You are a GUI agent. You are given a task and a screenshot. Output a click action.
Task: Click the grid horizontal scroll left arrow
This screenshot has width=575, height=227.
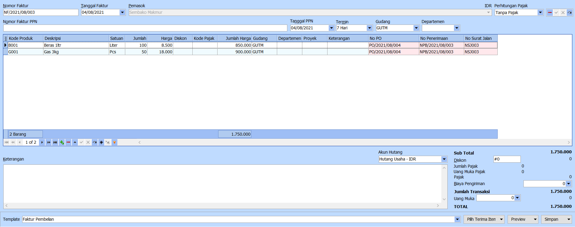coord(140,142)
